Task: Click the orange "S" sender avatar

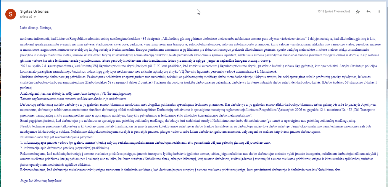Action: pos(10,14)
